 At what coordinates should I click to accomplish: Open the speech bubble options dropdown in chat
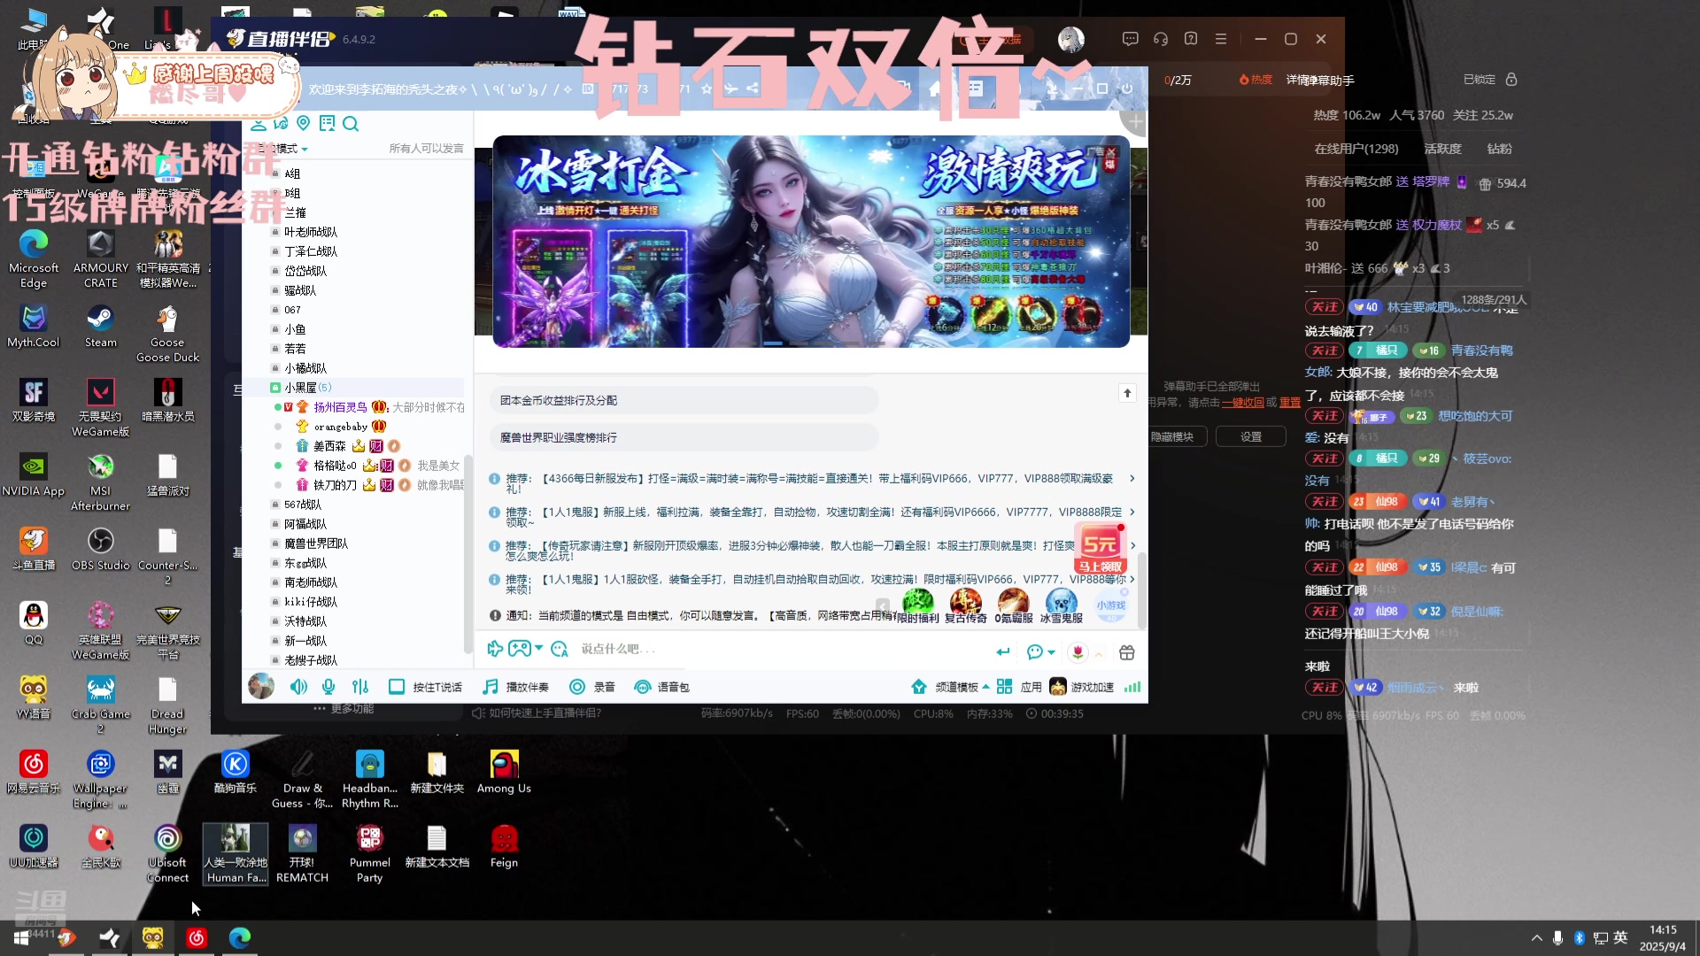pos(1040,652)
